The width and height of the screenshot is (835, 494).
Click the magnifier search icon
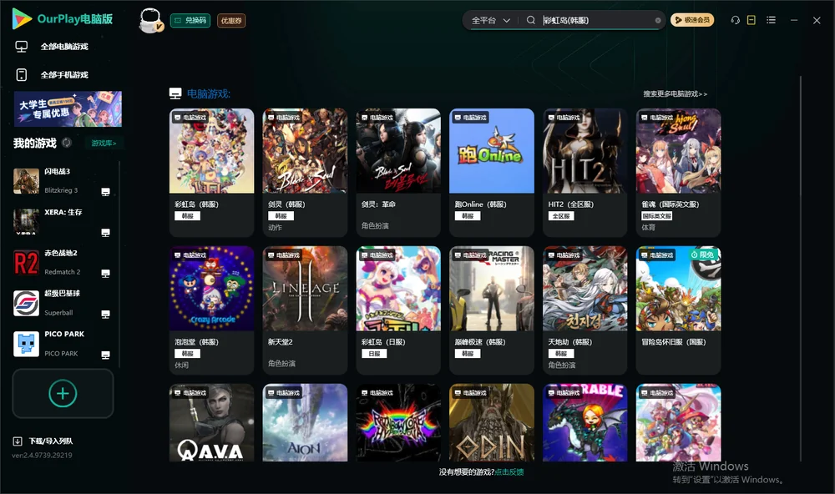point(530,20)
